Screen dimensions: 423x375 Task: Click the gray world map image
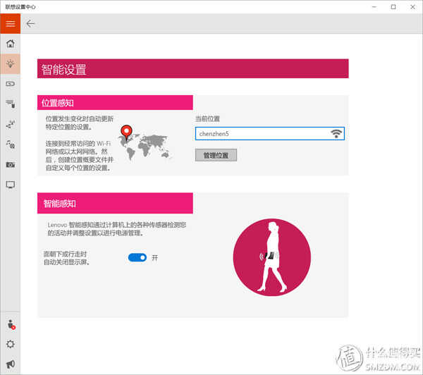click(x=145, y=147)
